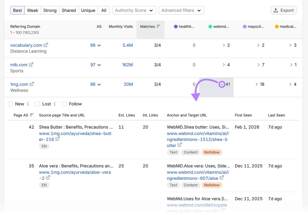308x215 pixels.
Task: Select the Unique tab
Action: click(x=88, y=10)
